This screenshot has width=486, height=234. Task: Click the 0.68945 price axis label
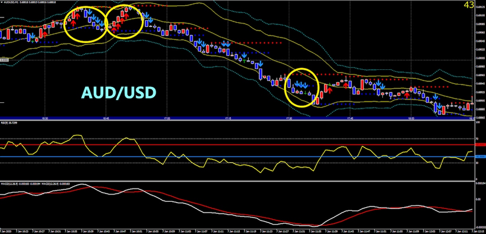point(480,83)
